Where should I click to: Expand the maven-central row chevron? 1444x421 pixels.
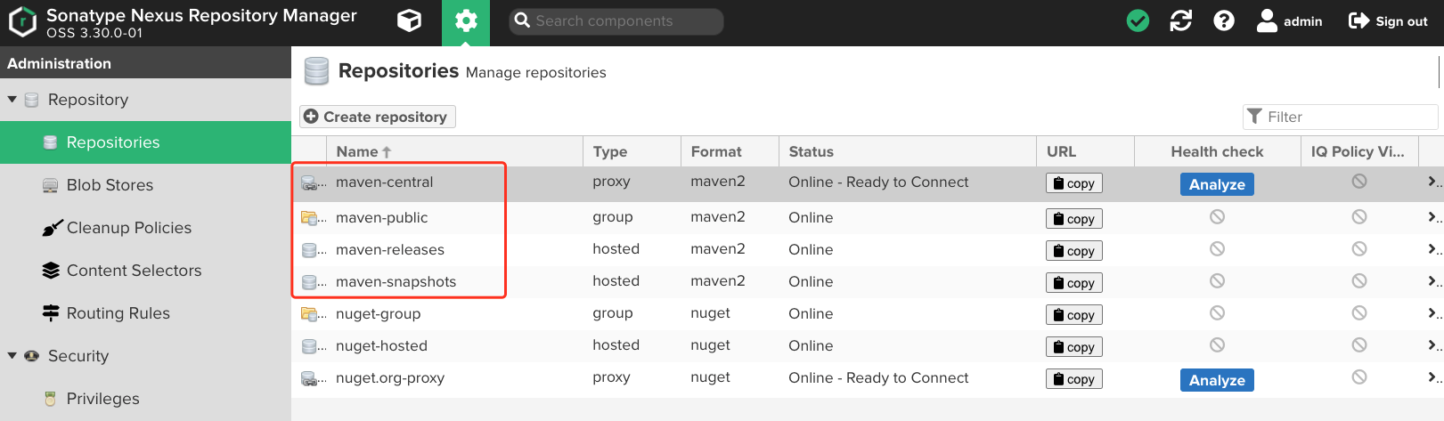(x=1432, y=182)
